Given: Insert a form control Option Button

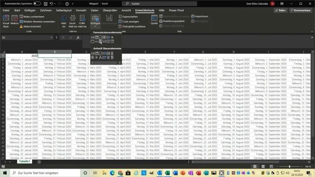Looking at the screenshot, I should pyautogui.click(x=112, y=37).
